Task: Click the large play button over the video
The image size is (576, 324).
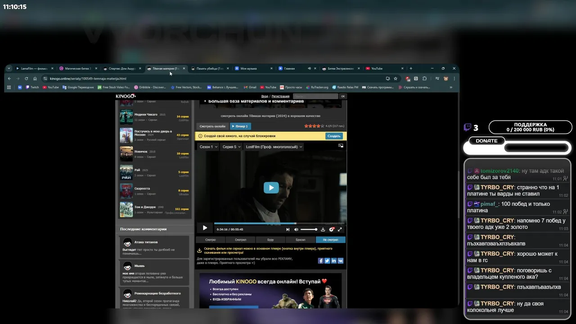Action: (271, 188)
